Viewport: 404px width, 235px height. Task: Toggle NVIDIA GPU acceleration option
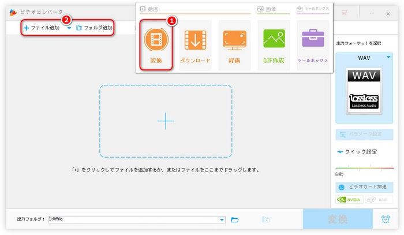349,200
